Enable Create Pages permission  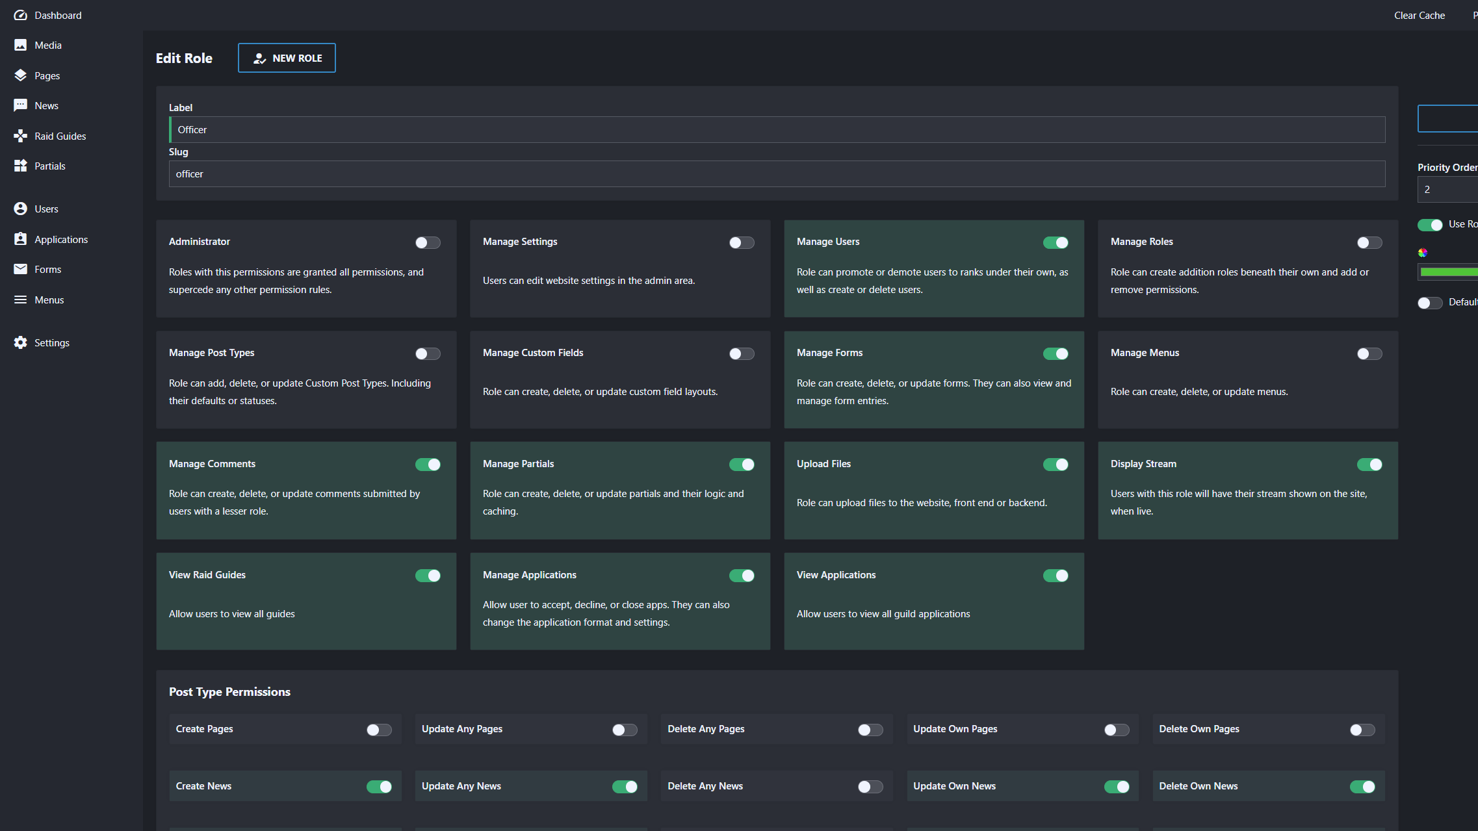(x=379, y=730)
